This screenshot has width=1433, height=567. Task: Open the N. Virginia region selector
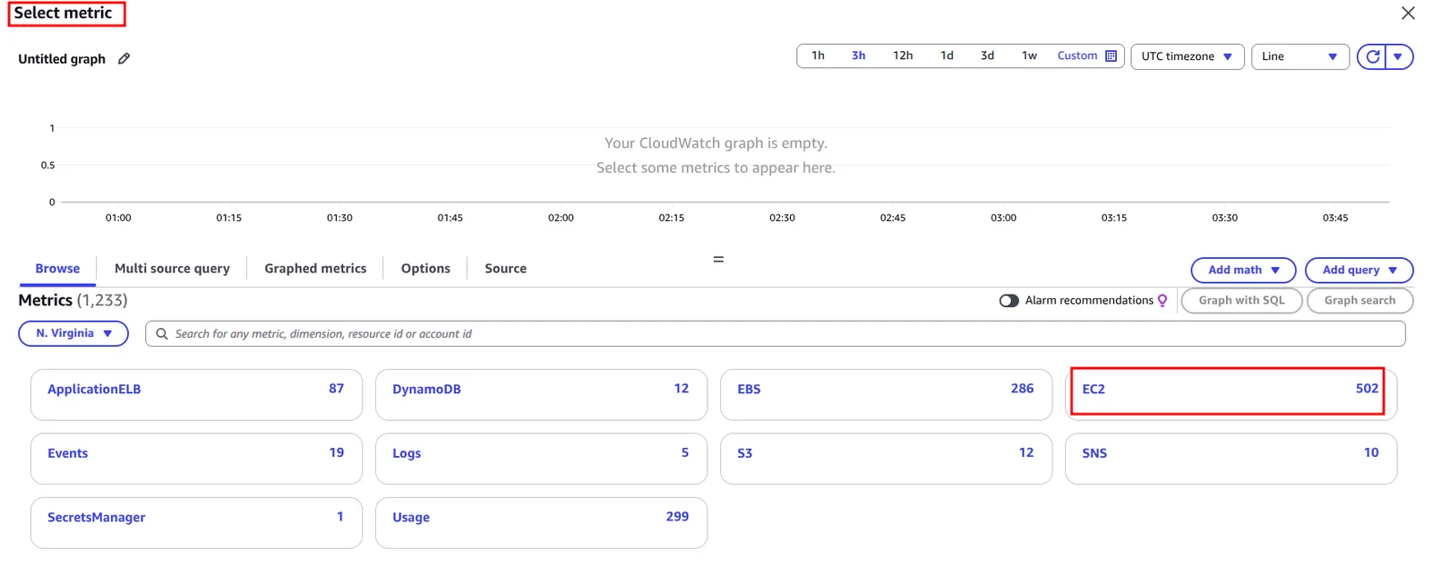pyautogui.click(x=73, y=333)
